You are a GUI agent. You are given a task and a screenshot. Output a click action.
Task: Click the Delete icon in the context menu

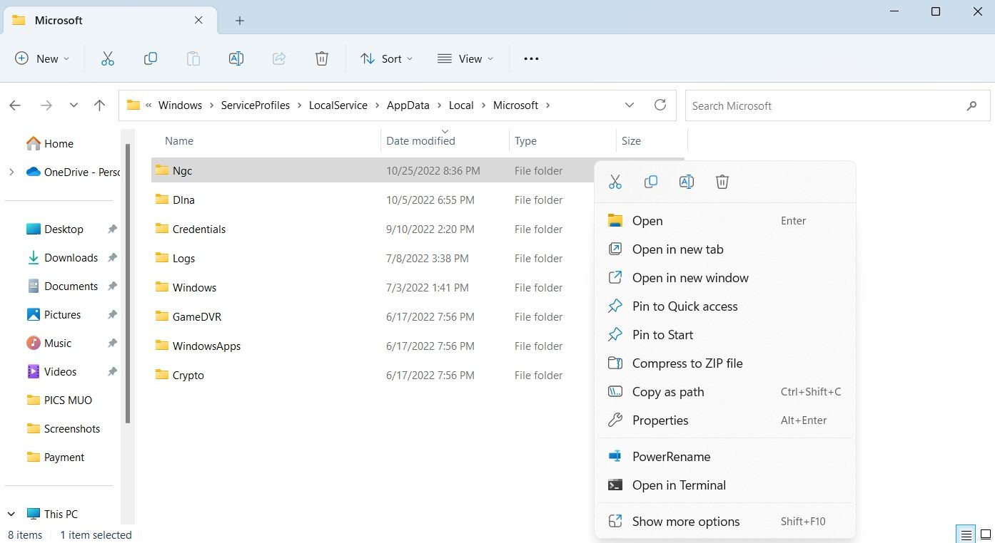[722, 182]
